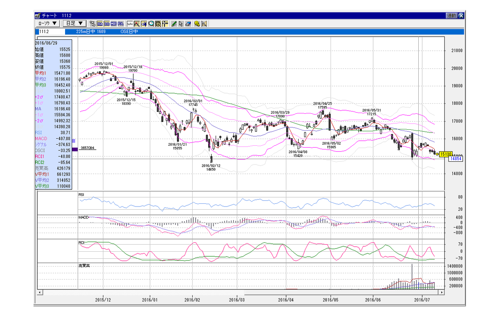This screenshot has height=316, width=499.
Task: Click the 連動 link button
Action: click(451, 16)
